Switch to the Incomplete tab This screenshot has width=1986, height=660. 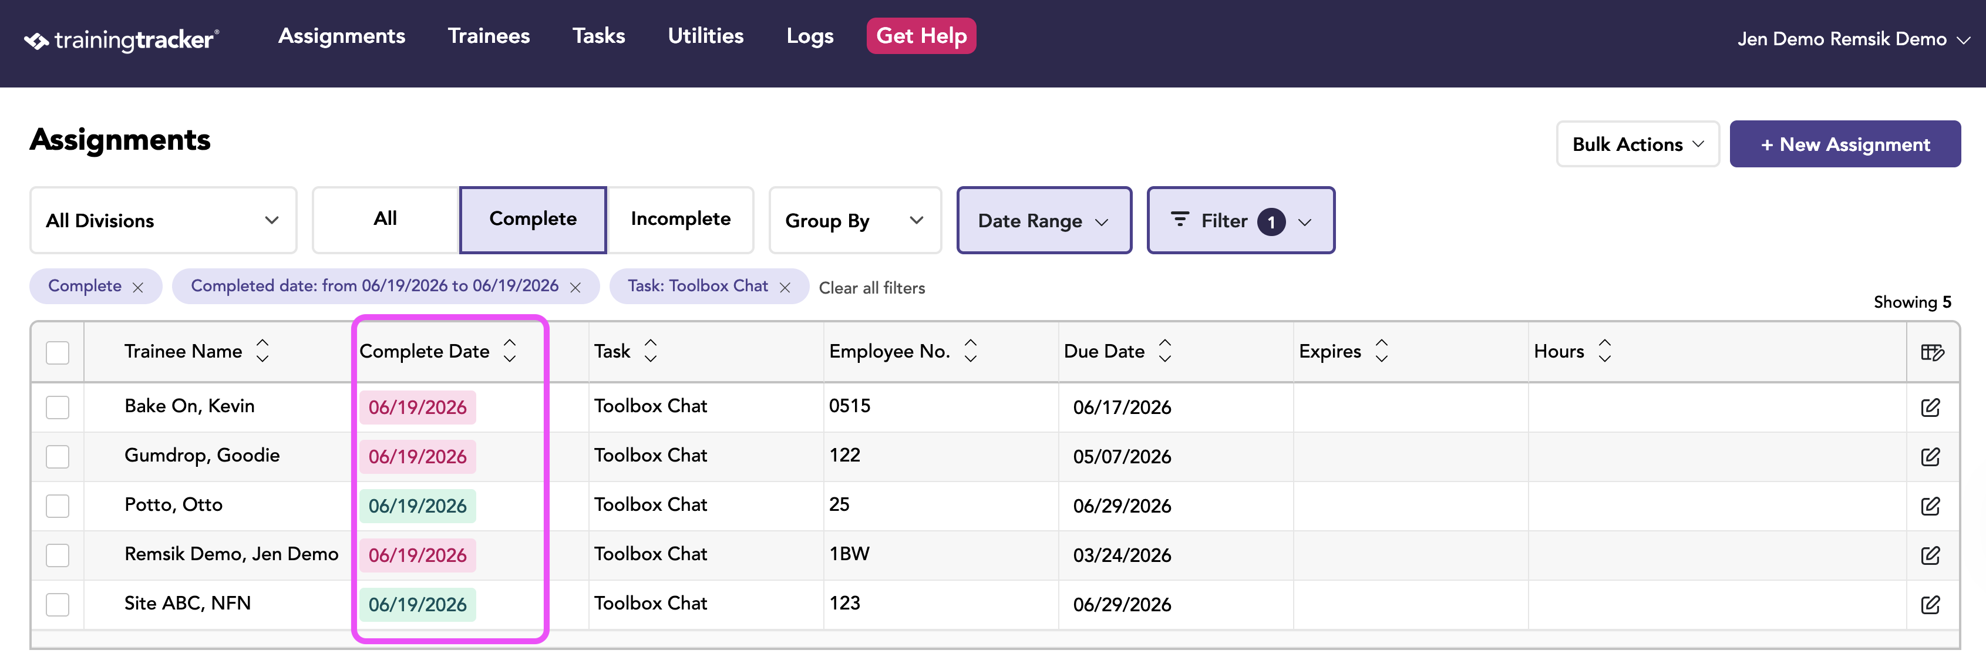(680, 220)
